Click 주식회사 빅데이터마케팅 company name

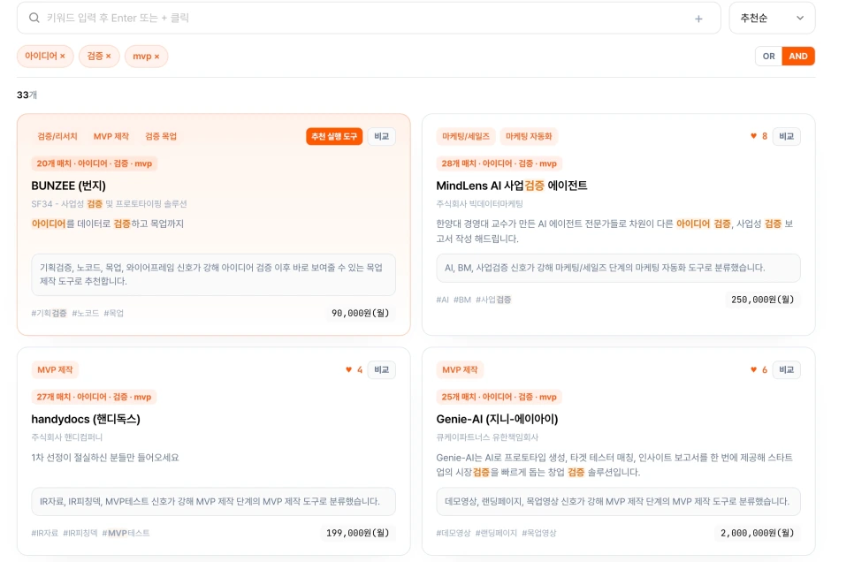pos(479,203)
